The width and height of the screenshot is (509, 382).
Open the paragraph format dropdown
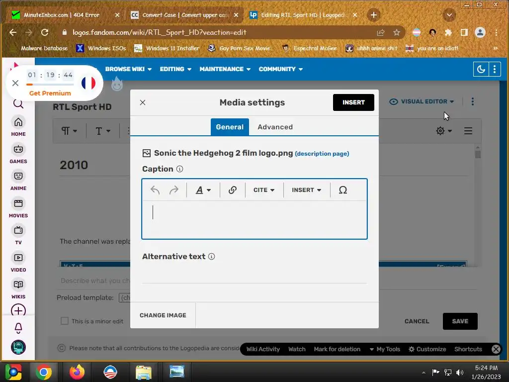click(x=69, y=131)
